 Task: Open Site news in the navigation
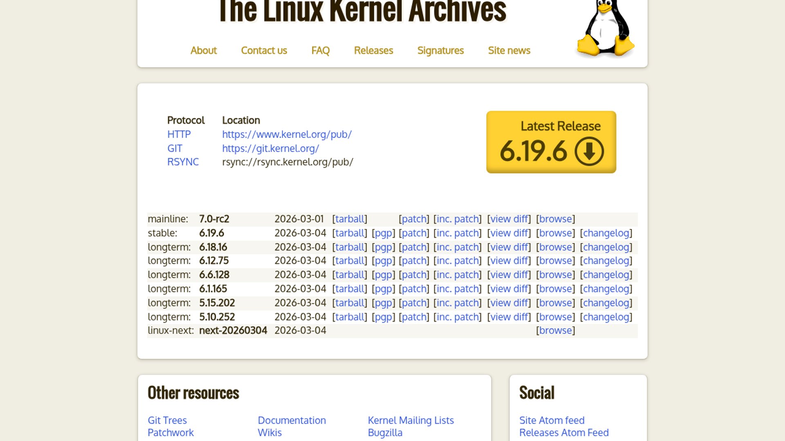coord(509,50)
